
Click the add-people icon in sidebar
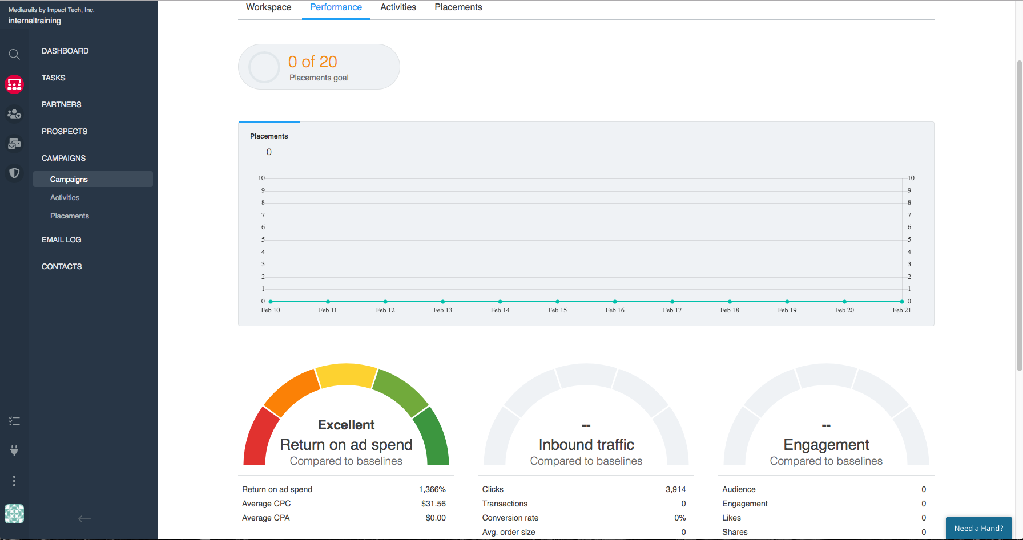tap(14, 114)
